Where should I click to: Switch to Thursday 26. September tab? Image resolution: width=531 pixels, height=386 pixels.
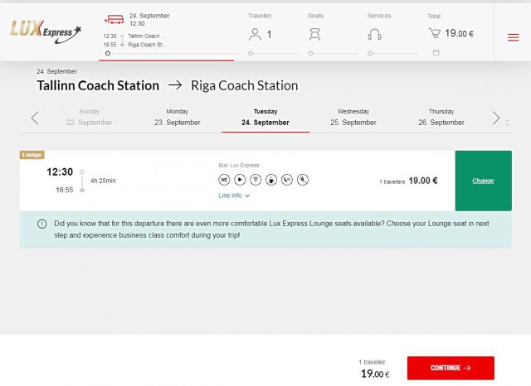point(441,117)
